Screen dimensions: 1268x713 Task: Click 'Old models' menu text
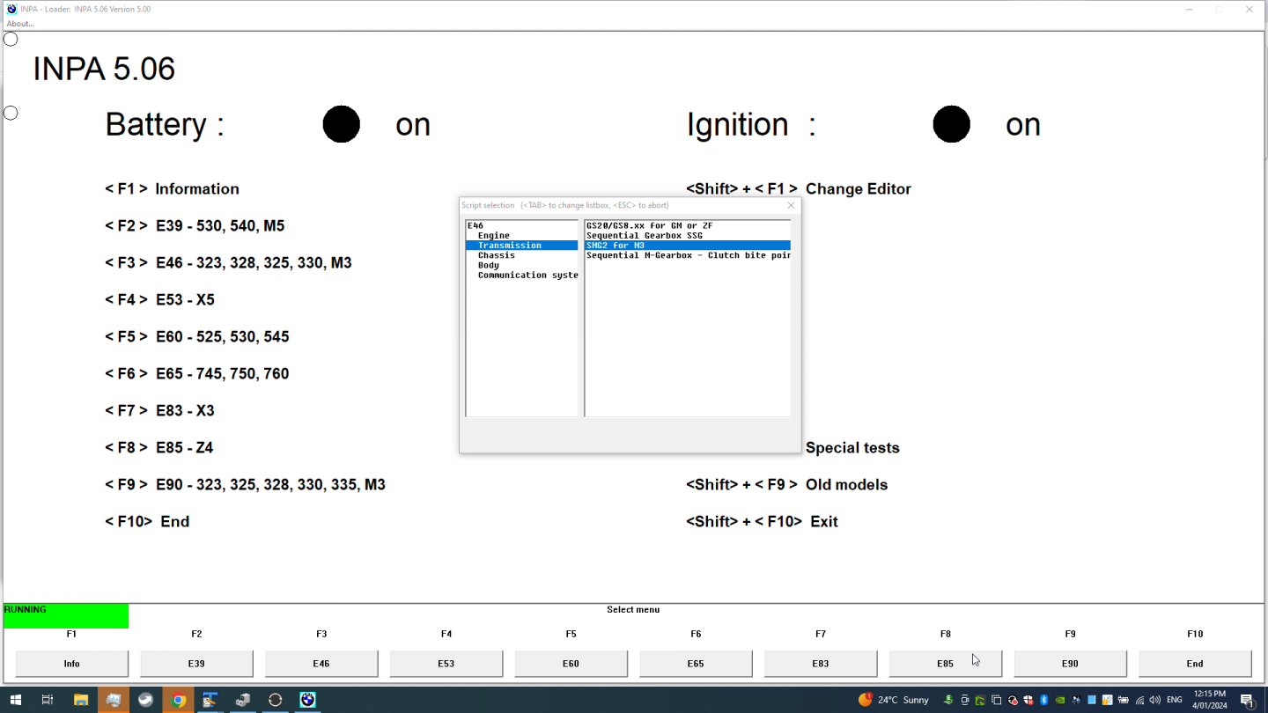[846, 485]
